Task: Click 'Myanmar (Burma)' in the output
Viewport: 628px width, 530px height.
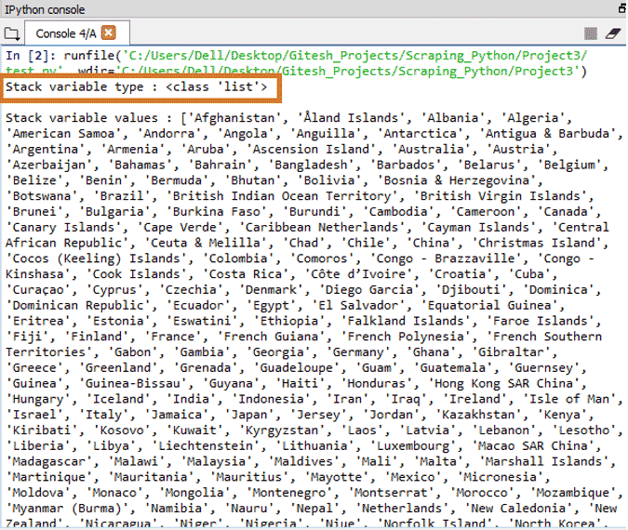Action: point(67,509)
